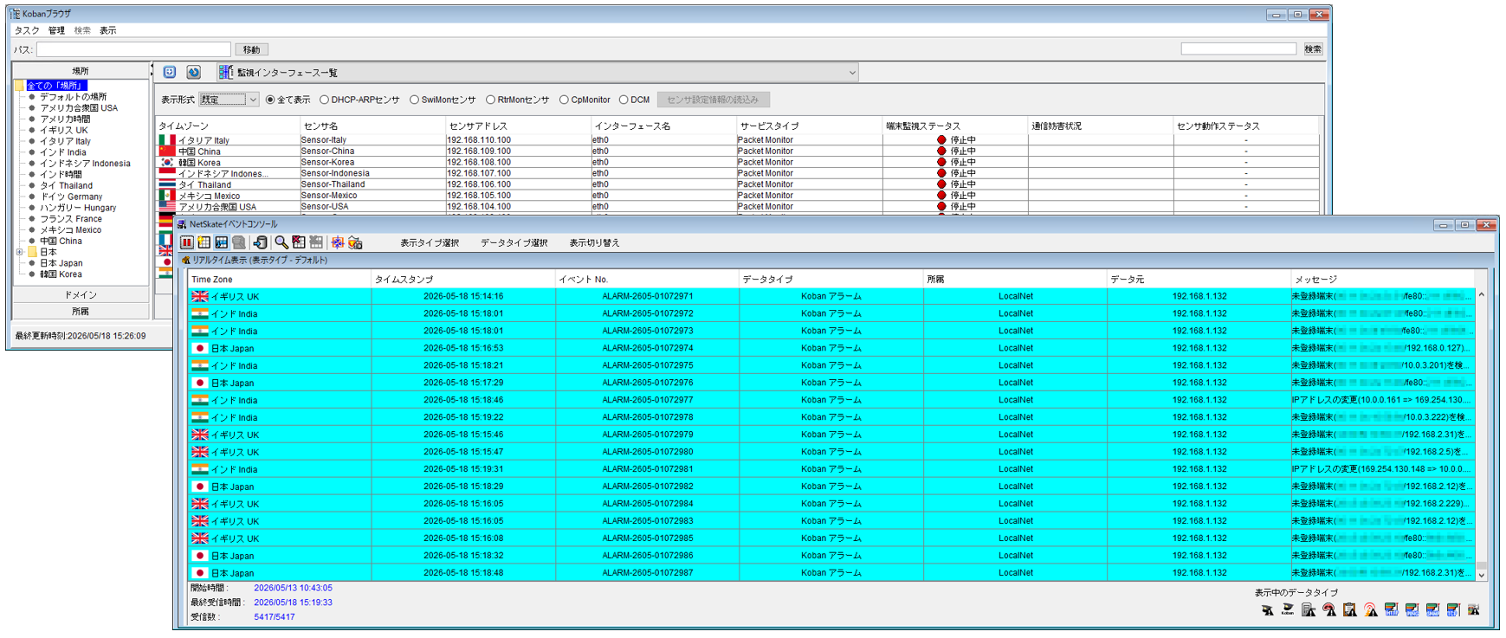
Task: Click the shield with camera icon
Action: [355, 242]
